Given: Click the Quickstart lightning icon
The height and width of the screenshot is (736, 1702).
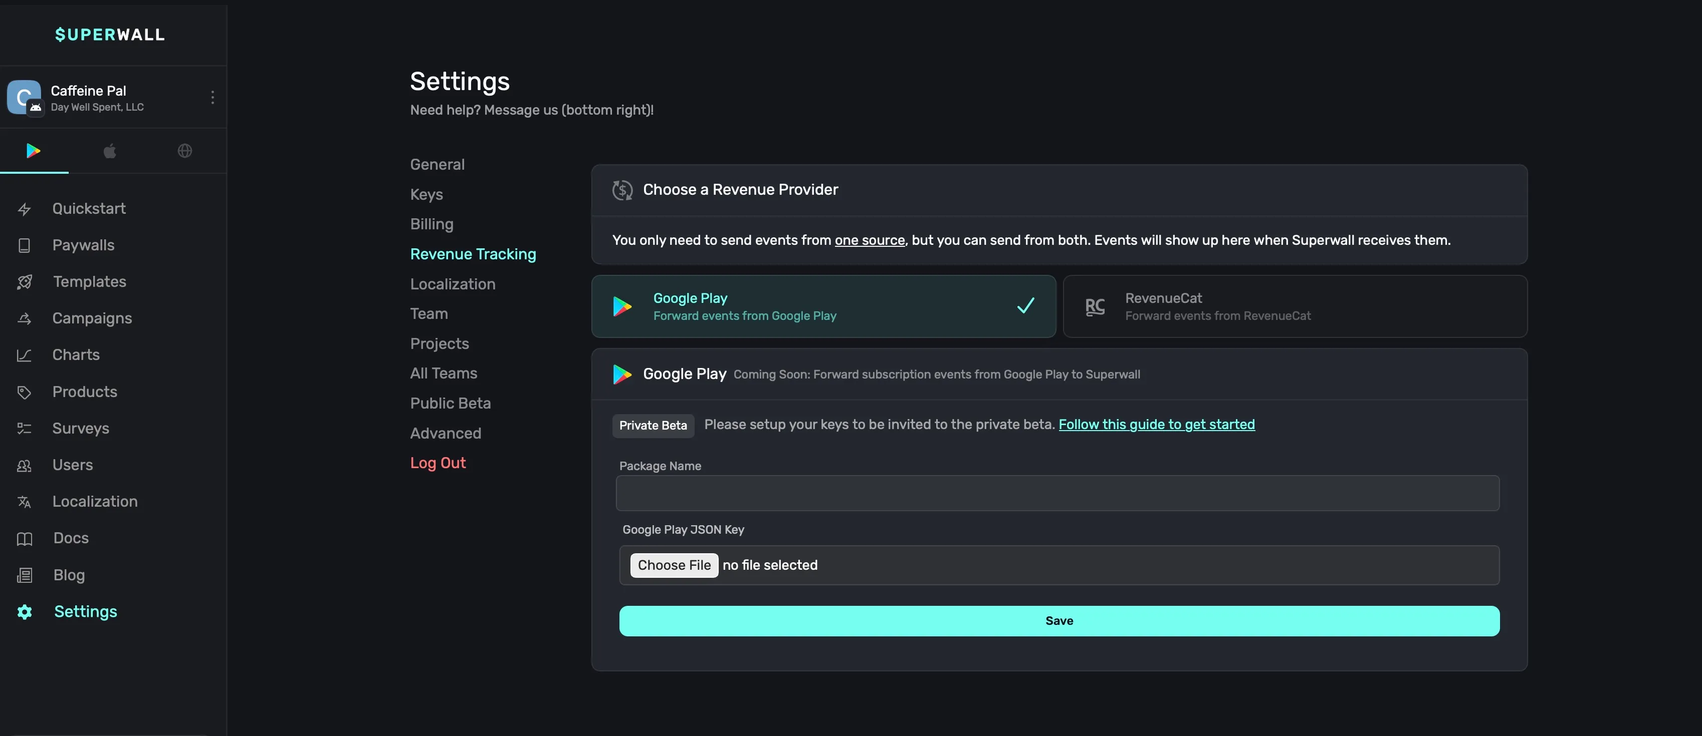Looking at the screenshot, I should [x=25, y=209].
